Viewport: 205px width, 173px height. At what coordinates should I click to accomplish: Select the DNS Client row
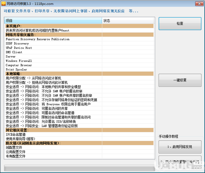pos(79,52)
